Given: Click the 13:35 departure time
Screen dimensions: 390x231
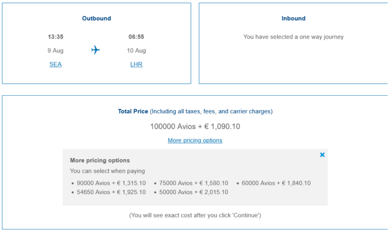Looking at the screenshot, I should tap(56, 37).
